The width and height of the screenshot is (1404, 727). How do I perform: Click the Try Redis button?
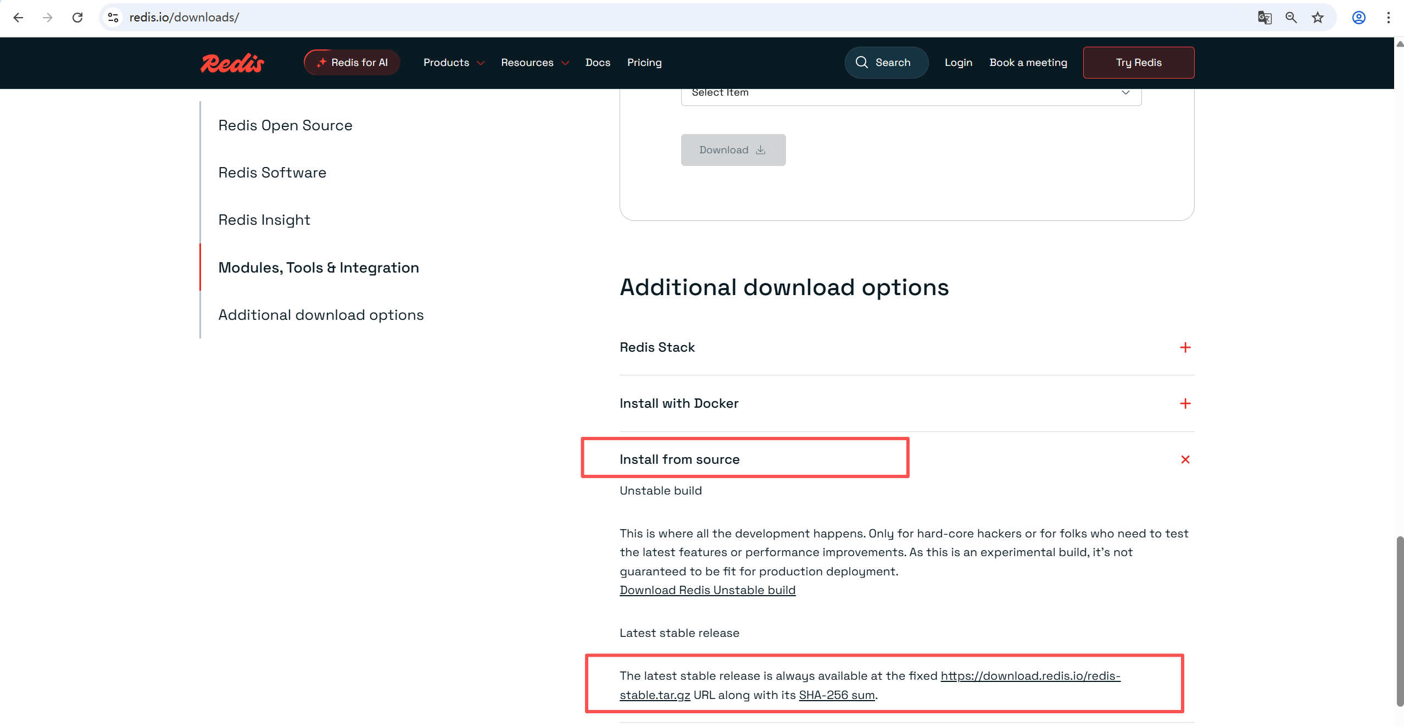click(x=1138, y=63)
